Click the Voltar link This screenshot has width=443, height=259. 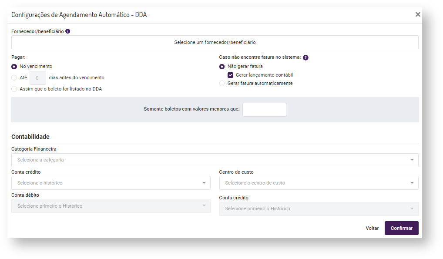(372, 228)
